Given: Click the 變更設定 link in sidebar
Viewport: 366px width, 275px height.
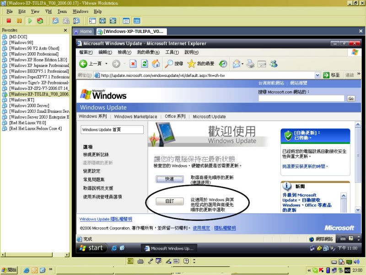Looking at the screenshot, I should tap(91, 171).
